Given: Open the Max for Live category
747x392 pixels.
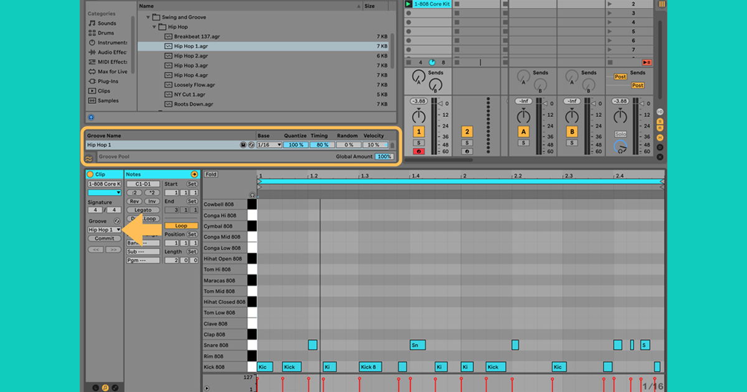Looking at the screenshot, I should click(x=108, y=72).
